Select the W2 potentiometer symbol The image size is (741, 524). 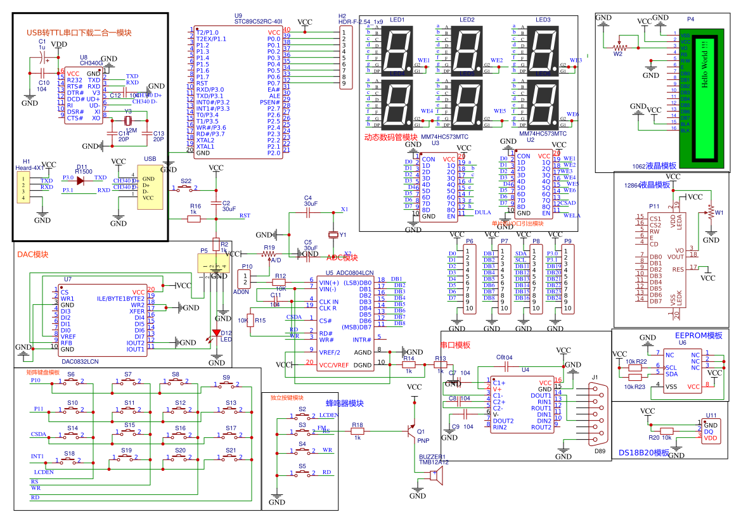point(619,48)
